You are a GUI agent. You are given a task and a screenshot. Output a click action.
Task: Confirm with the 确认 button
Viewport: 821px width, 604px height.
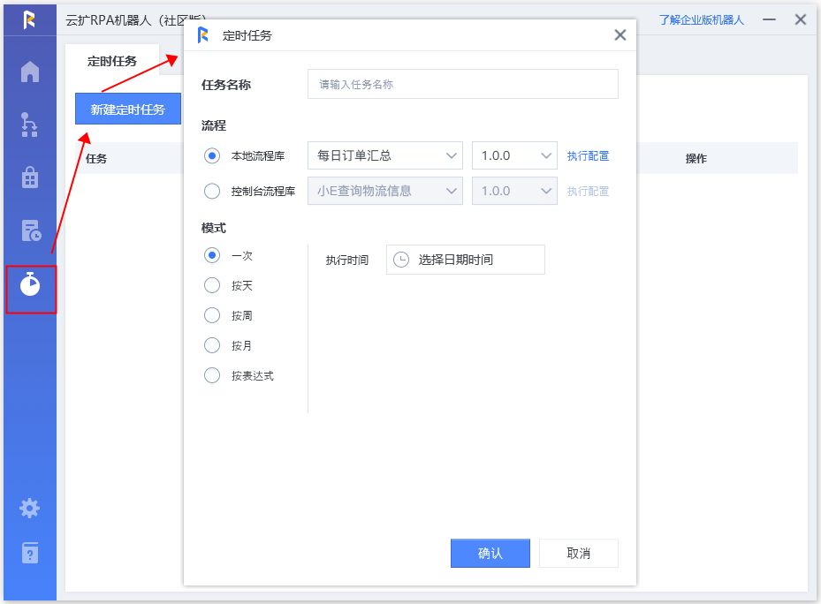490,554
